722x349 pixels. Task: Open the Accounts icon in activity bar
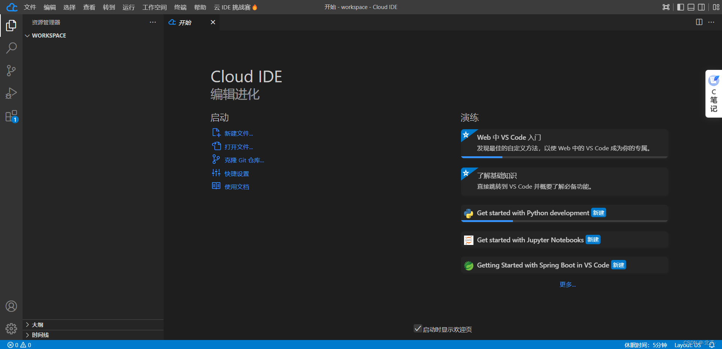(x=11, y=306)
